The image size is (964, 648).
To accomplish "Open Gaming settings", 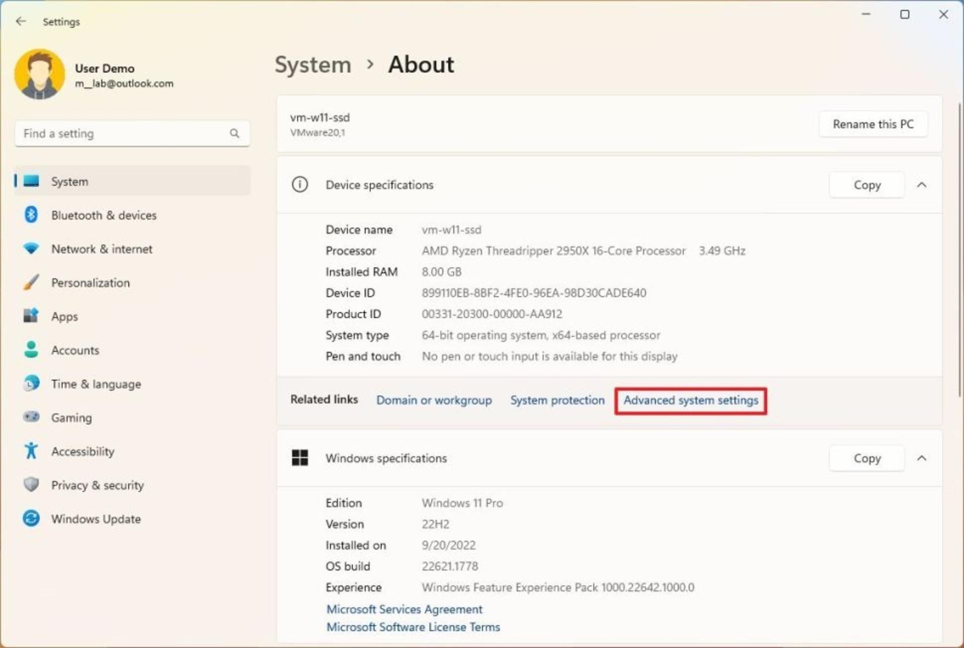I will click(x=133, y=418).
